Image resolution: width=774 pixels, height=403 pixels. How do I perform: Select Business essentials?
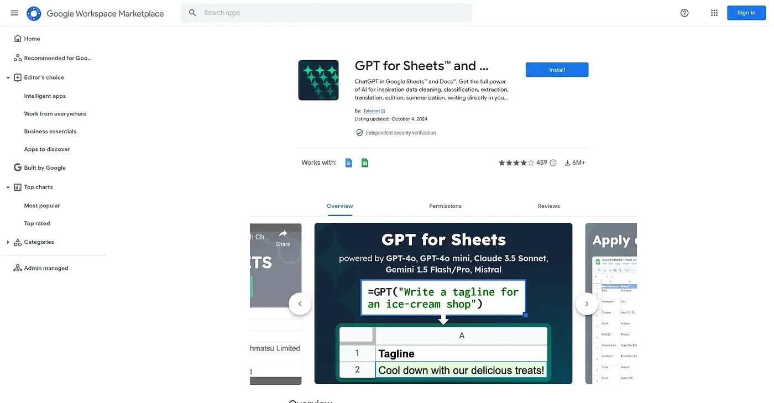[50, 132]
